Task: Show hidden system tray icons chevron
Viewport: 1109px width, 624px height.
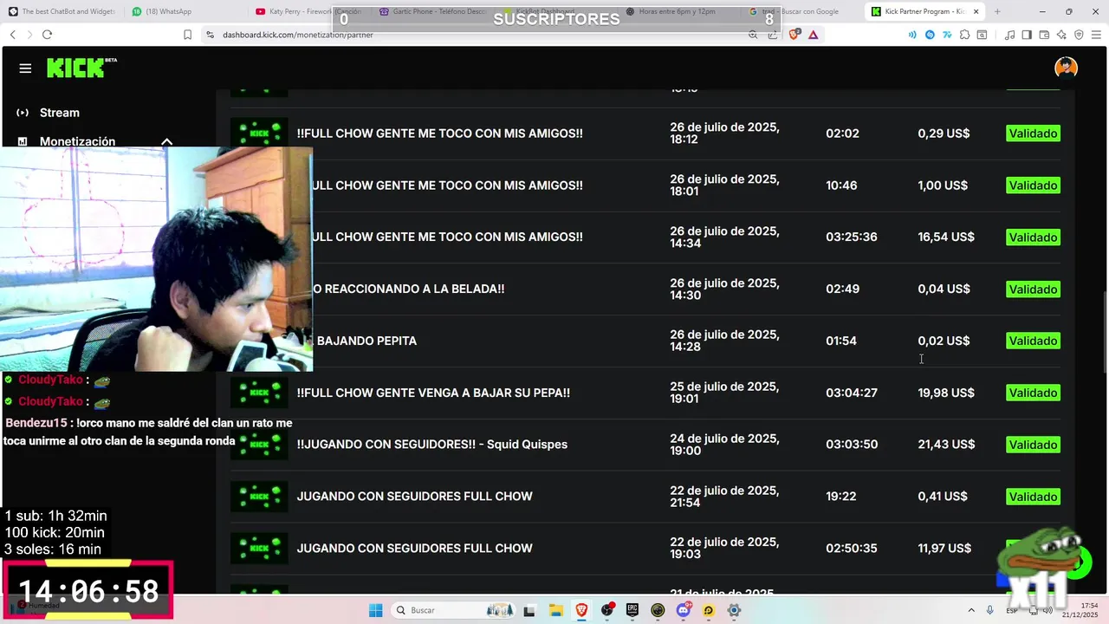Action: pyautogui.click(x=970, y=610)
